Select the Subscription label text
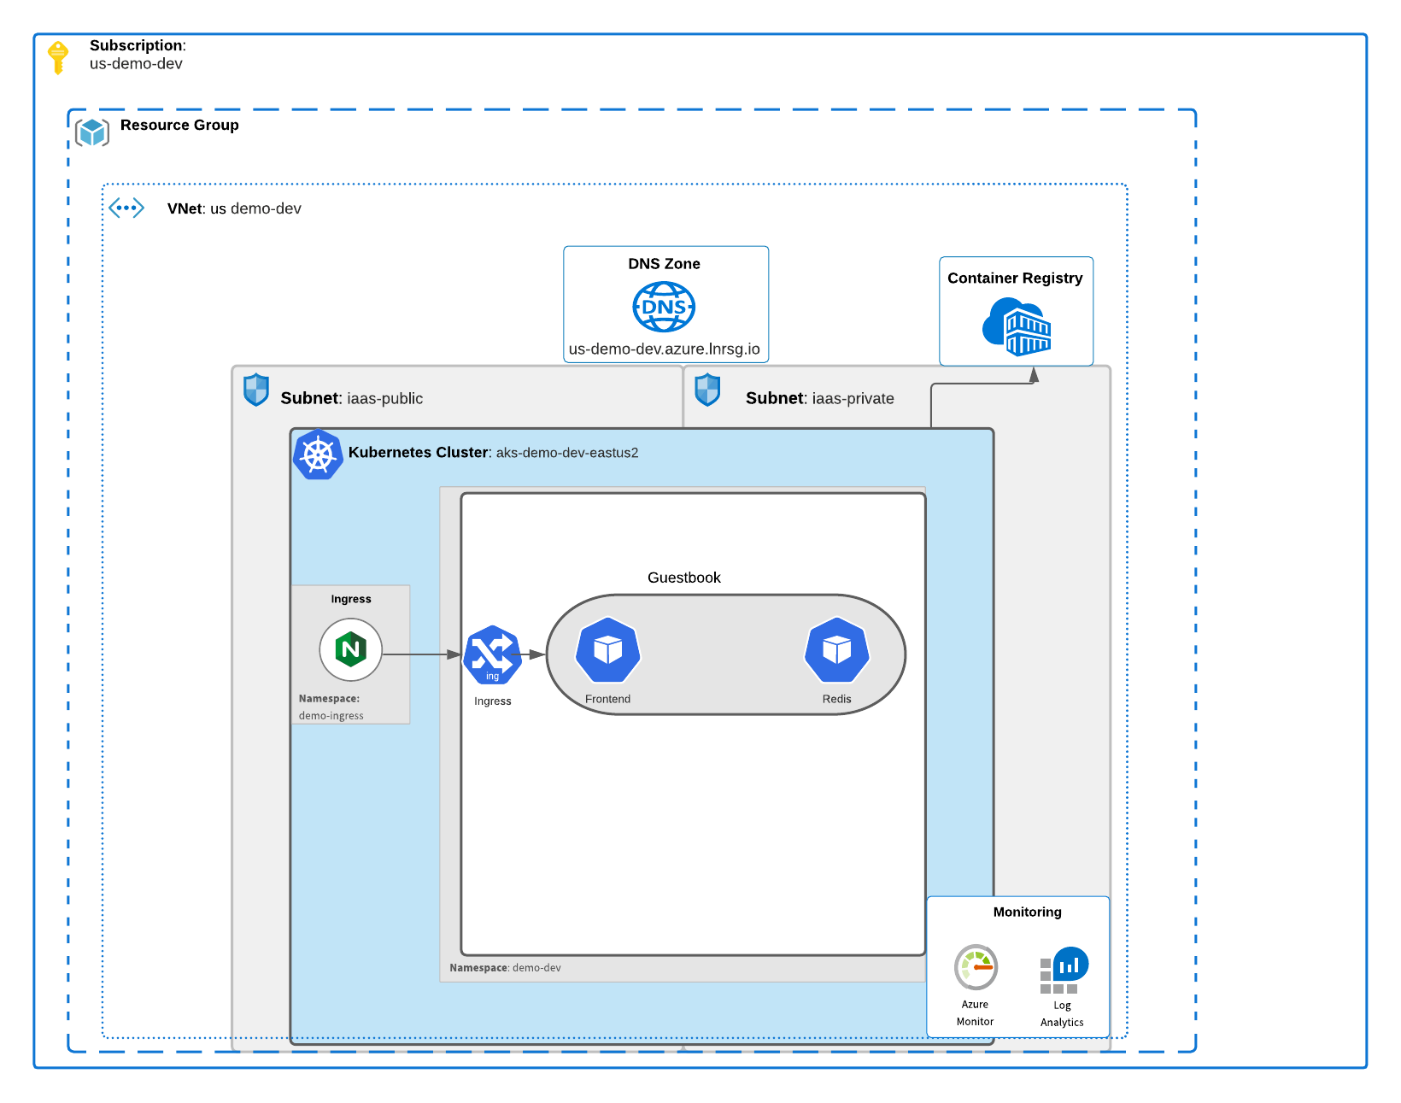1401x1103 pixels. [138, 45]
